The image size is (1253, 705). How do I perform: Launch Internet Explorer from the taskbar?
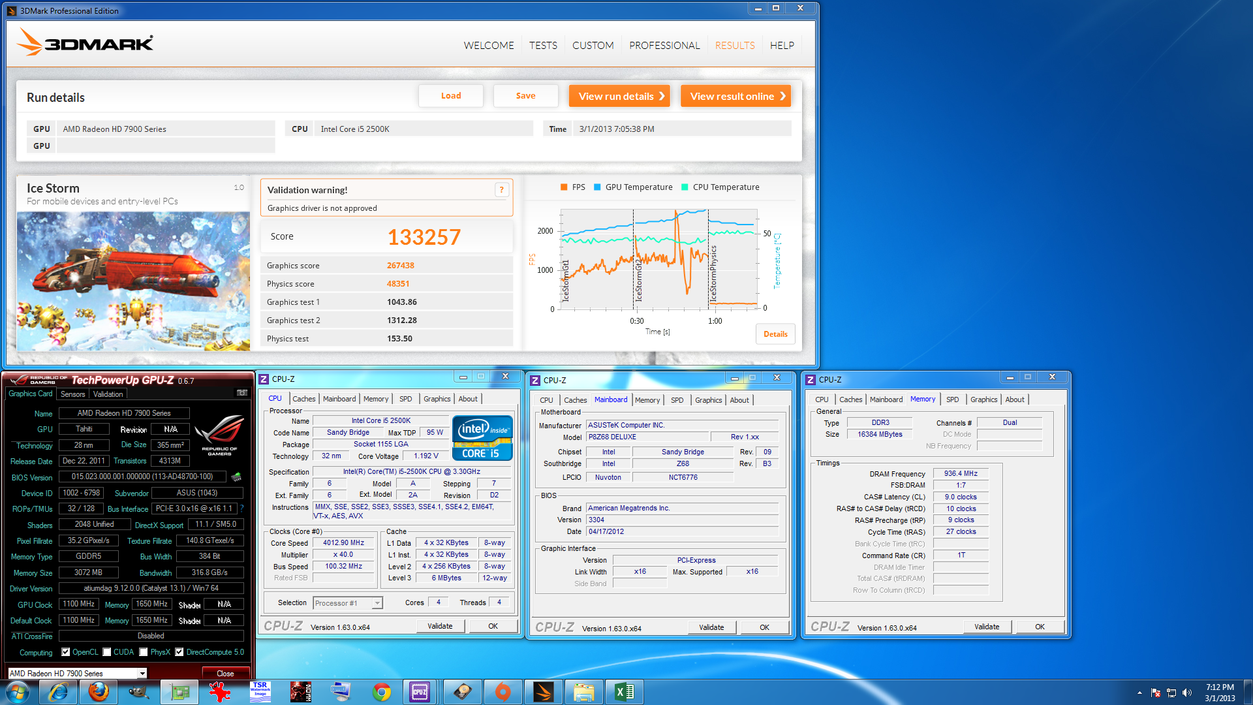(x=59, y=692)
